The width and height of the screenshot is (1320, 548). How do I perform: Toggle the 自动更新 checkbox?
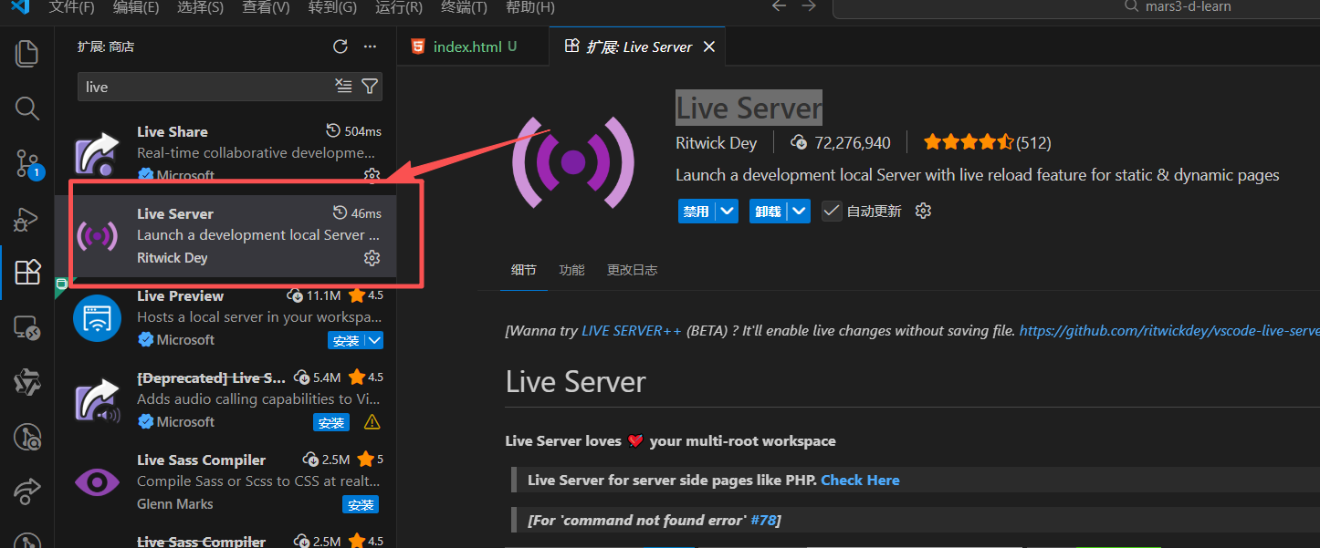tap(832, 211)
